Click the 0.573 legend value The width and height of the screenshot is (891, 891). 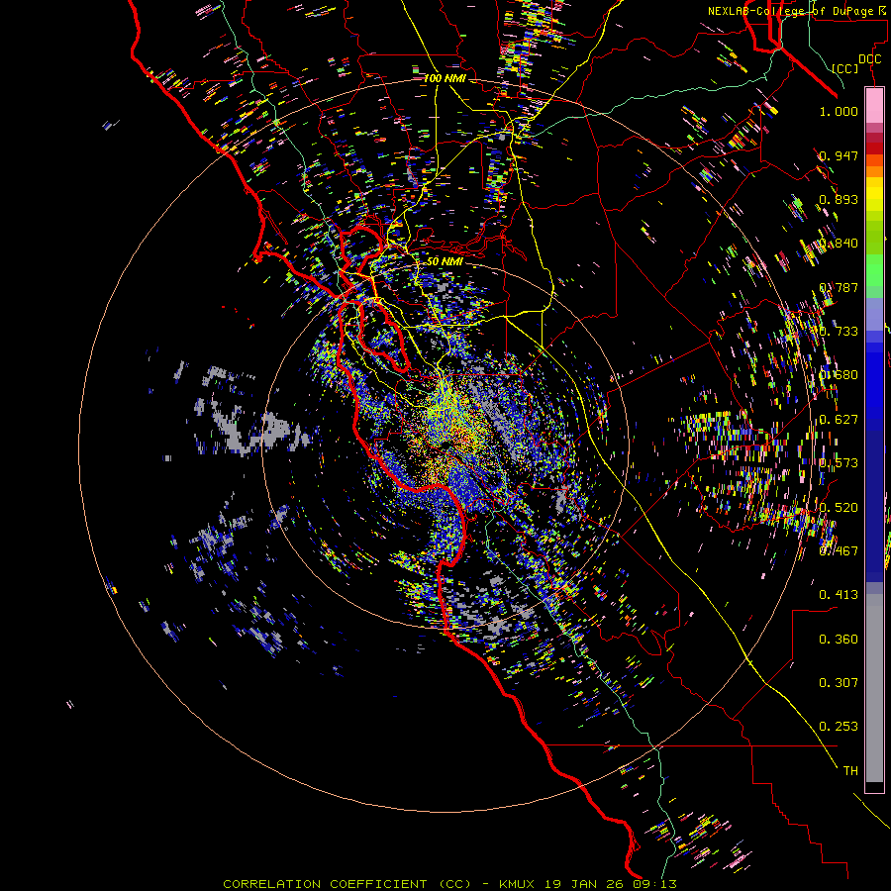coord(839,463)
